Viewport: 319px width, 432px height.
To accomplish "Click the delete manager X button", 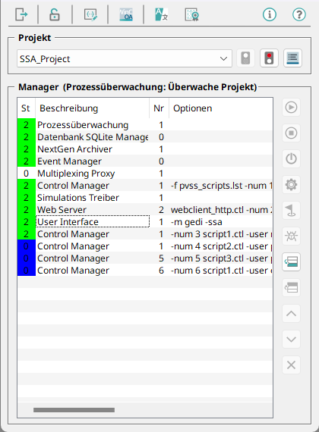I will pos(291,365).
